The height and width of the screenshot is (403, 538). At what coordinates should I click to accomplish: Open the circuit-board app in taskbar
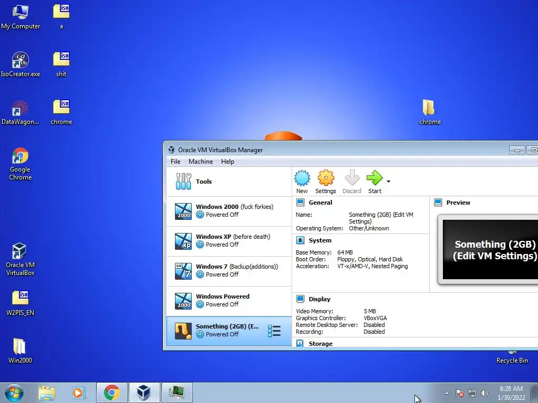(x=177, y=393)
